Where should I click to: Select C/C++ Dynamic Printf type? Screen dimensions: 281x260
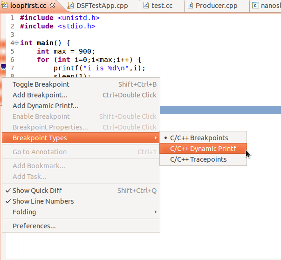pyautogui.click(x=203, y=149)
